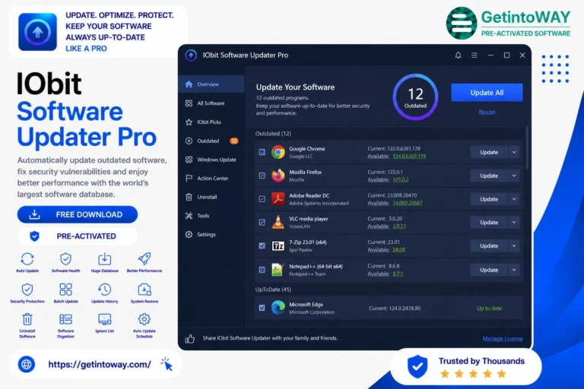
Task: Click the Notepad++ app icon
Action: point(278,270)
